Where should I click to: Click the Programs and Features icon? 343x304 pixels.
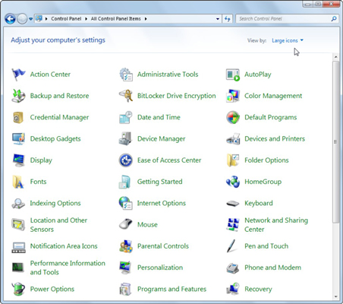pos(125,290)
